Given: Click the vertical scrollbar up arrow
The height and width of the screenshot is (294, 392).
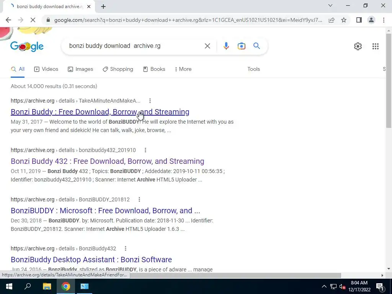Looking at the screenshot, I should pyautogui.click(x=389, y=31).
